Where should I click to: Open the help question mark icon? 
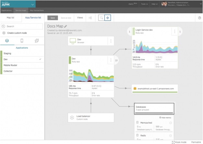(x=199, y=18)
